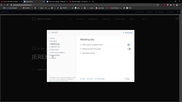Screen dimensions: 182x102
Task: Open BlockSite bookmark
Action: 26,8
